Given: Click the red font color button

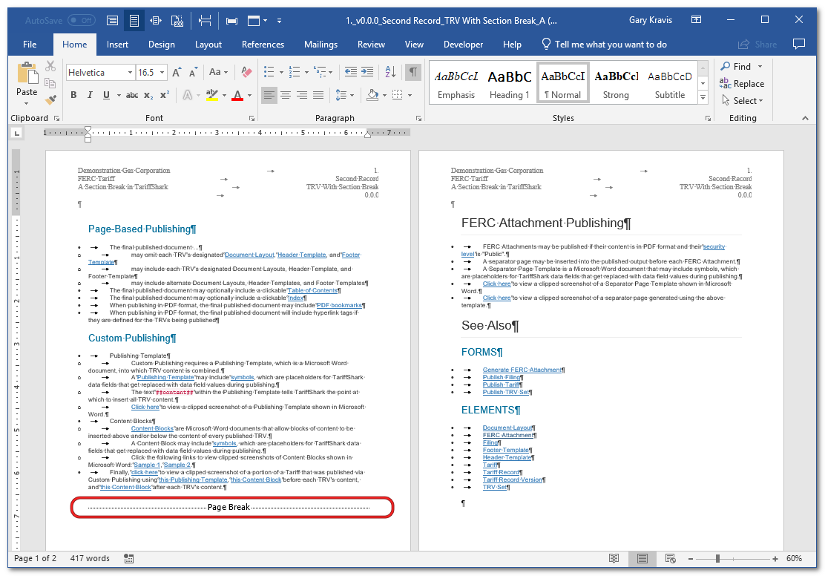Looking at the screenshot, I should (x=238, y=95).
